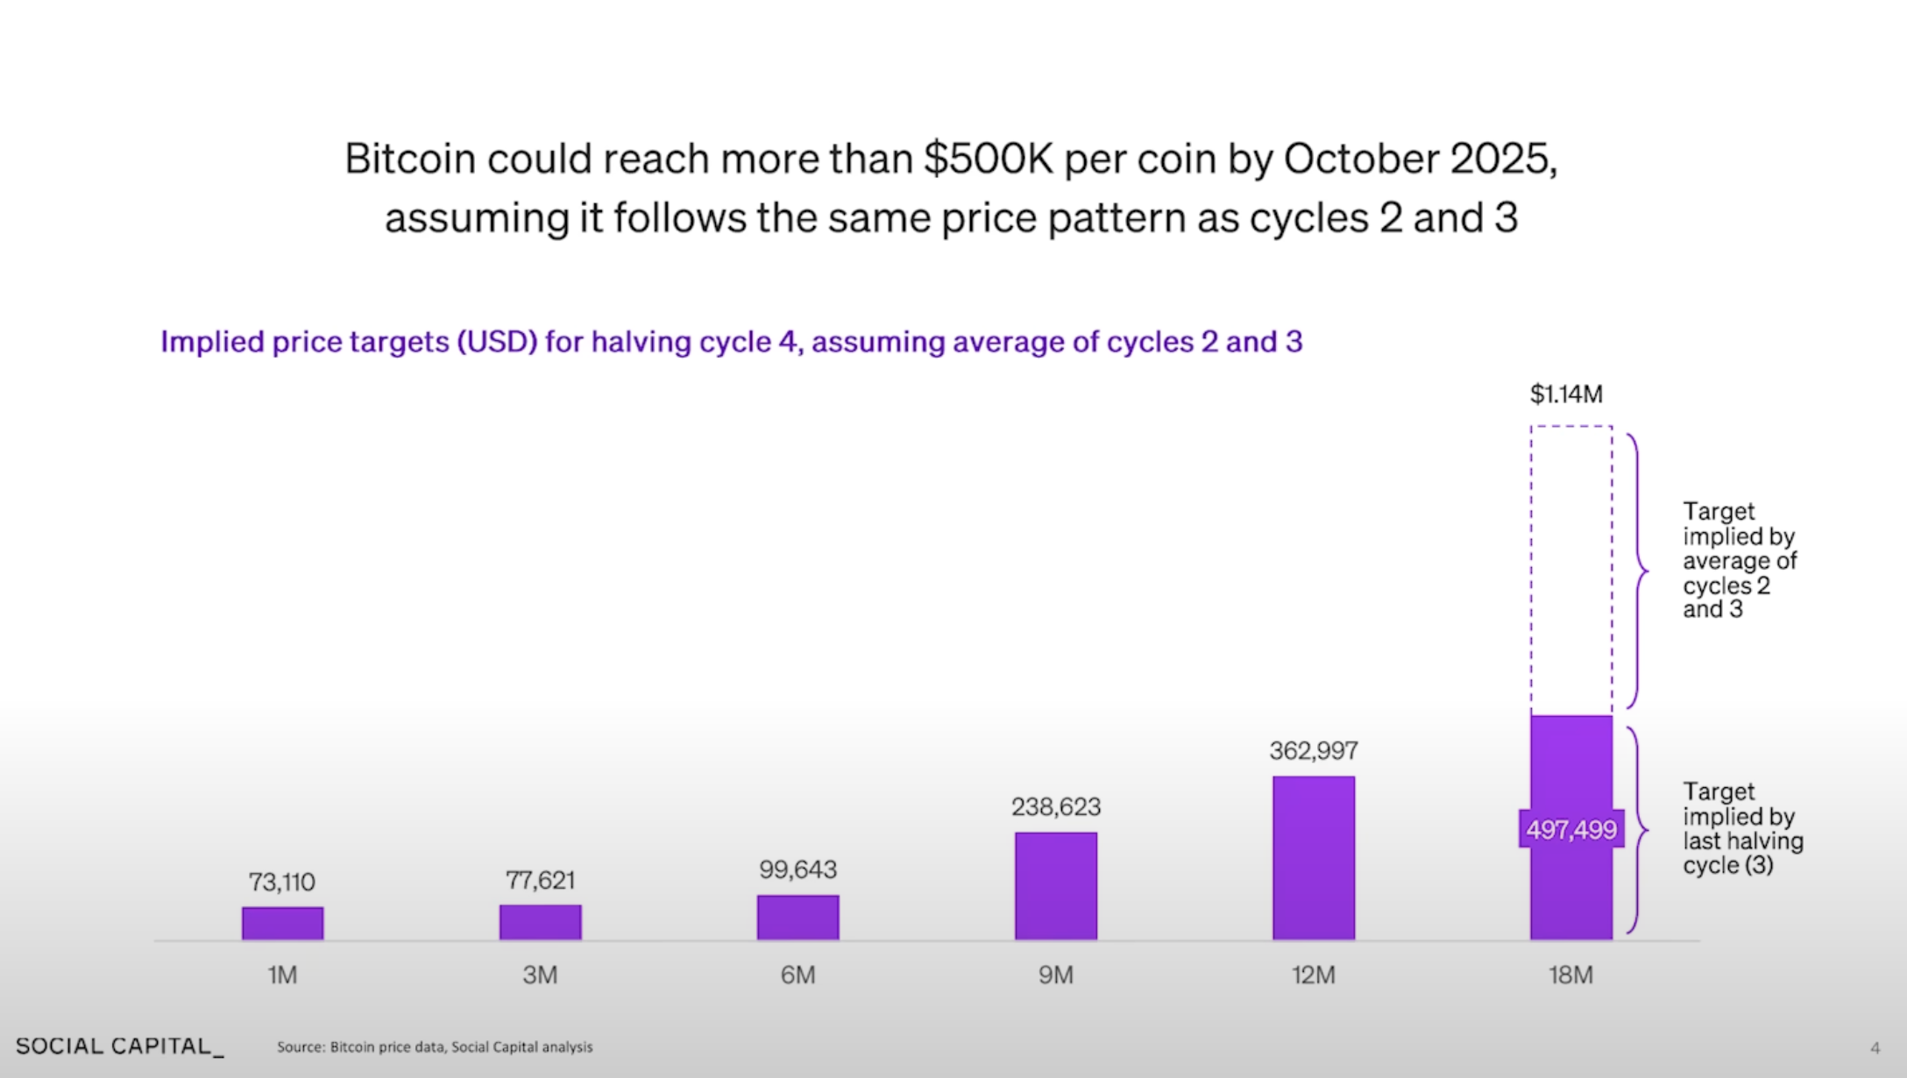Click the 6M bar in the chart

798,917
